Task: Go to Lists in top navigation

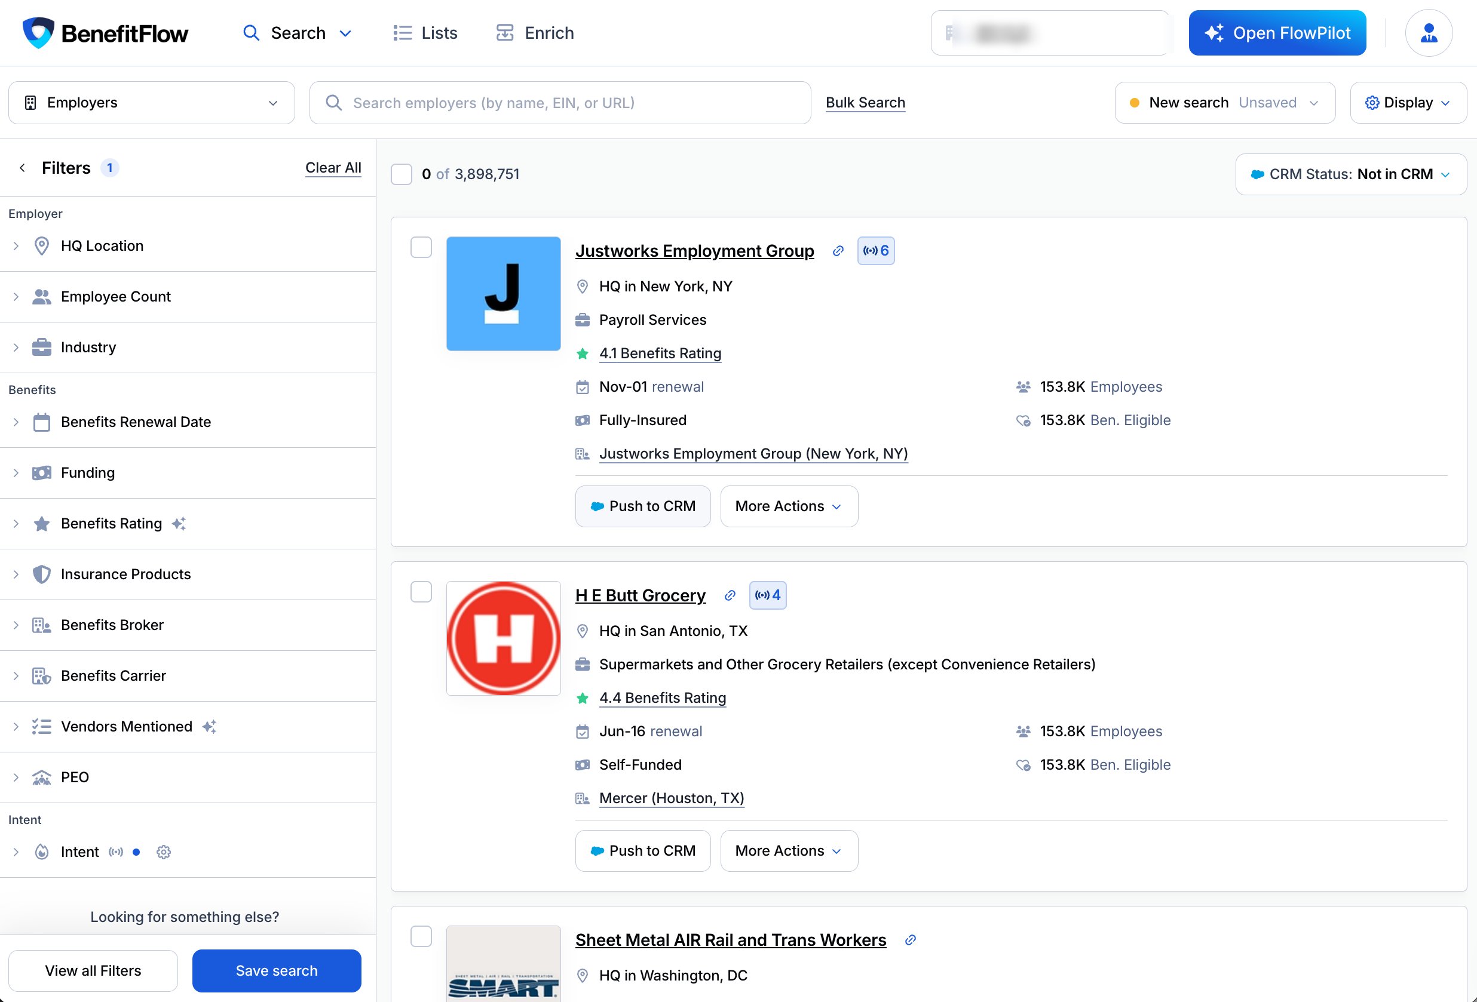Action: 425,33
